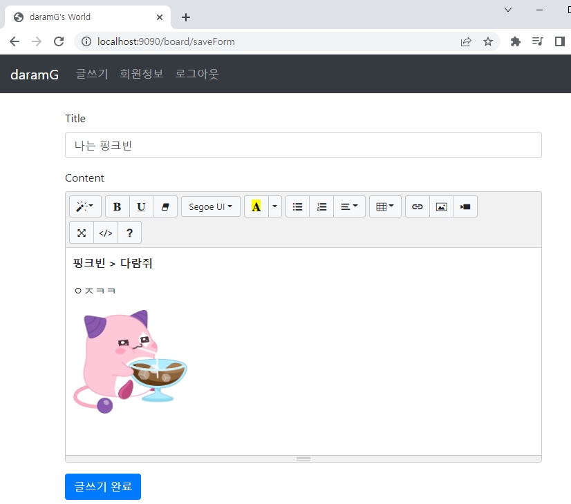Reload the page with refresh icon

click(59, 41)
